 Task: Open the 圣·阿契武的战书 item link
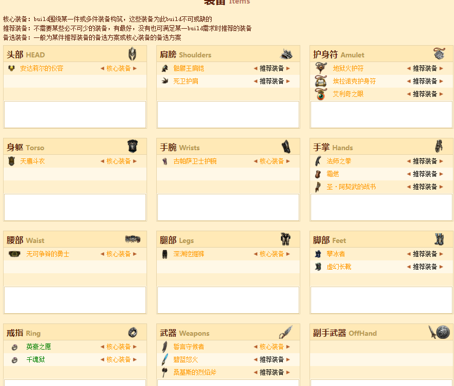click(351, 187)
